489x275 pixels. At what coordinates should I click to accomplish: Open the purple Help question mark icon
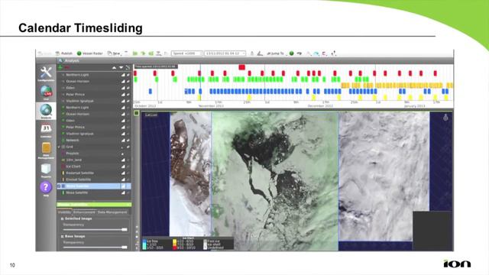(x=46, y=187)
